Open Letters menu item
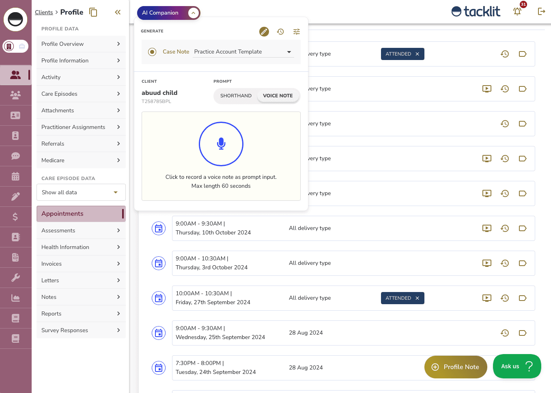Image resolution: width=551 pixels, height=393 pixels. click(81, 280)
